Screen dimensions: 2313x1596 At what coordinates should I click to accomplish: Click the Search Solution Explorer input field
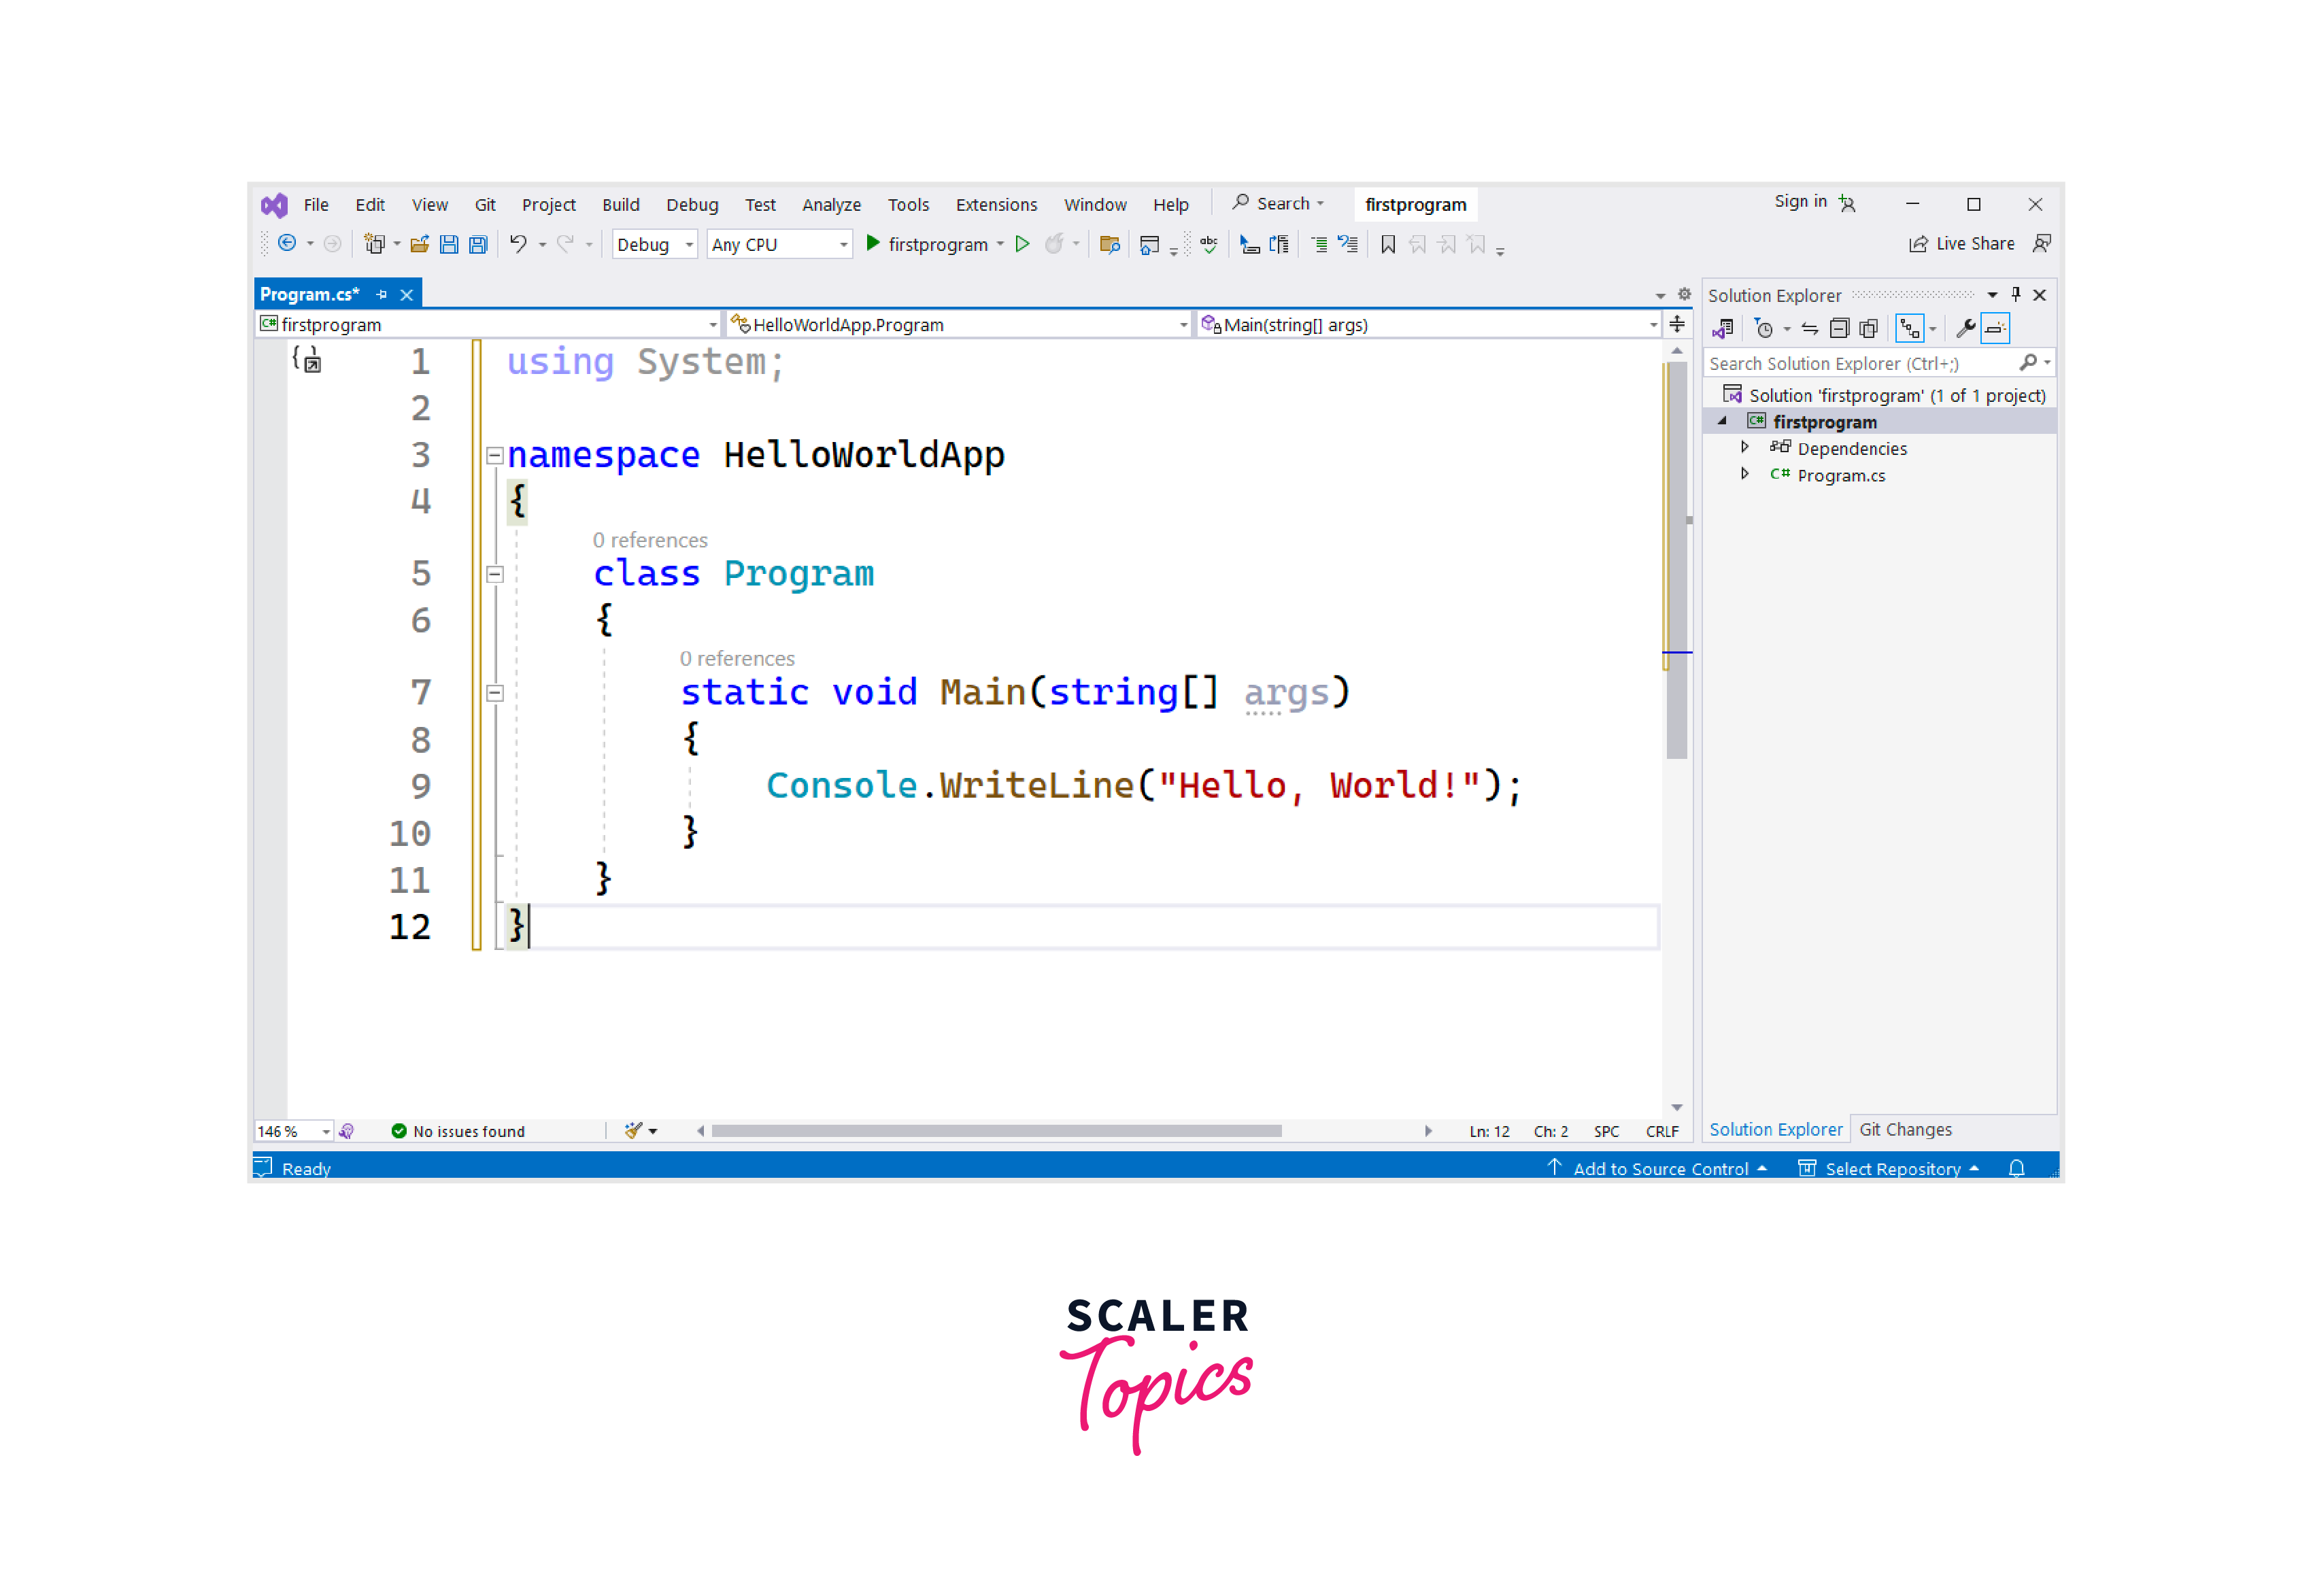1863,364
